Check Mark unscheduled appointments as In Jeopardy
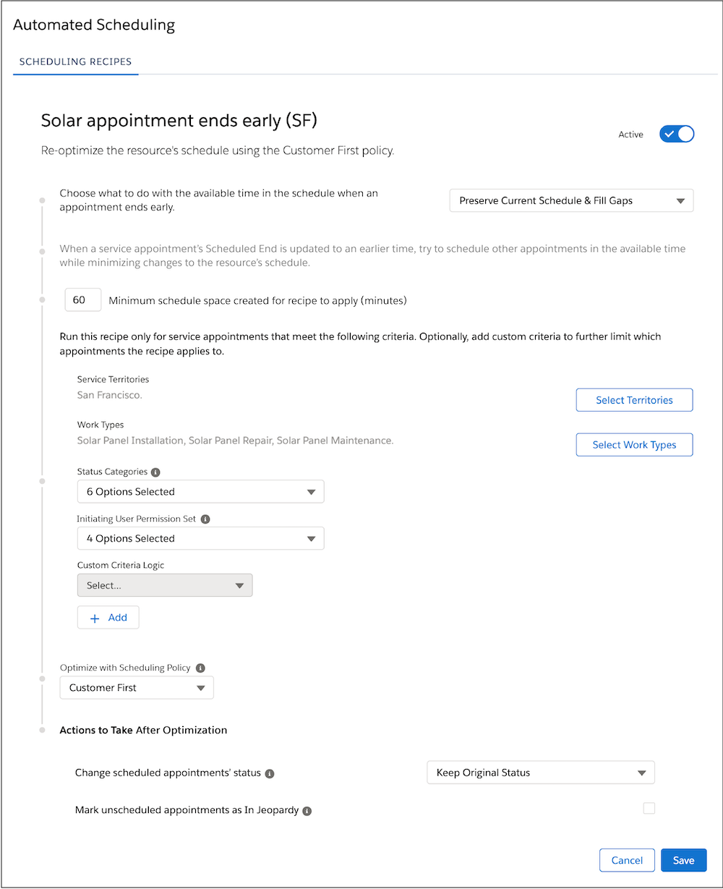 click(x=649, y=808)
